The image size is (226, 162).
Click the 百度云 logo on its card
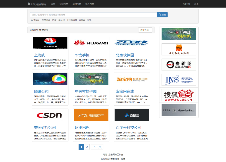click(132, 115)
